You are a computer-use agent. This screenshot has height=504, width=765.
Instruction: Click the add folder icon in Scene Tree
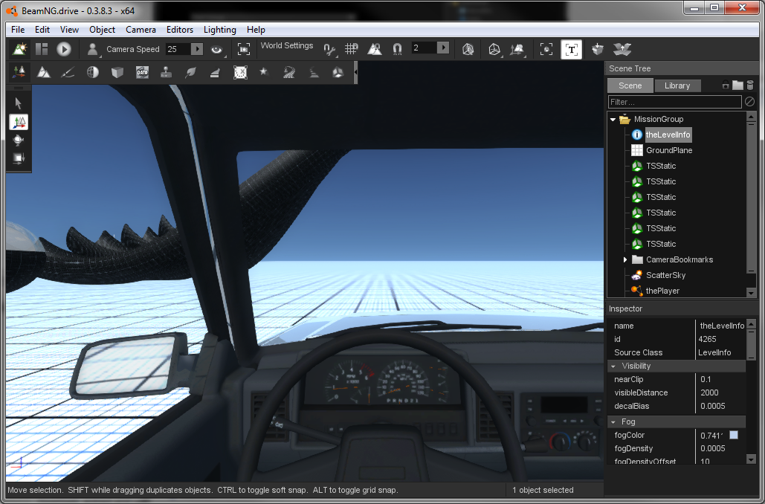click(737, 85)
